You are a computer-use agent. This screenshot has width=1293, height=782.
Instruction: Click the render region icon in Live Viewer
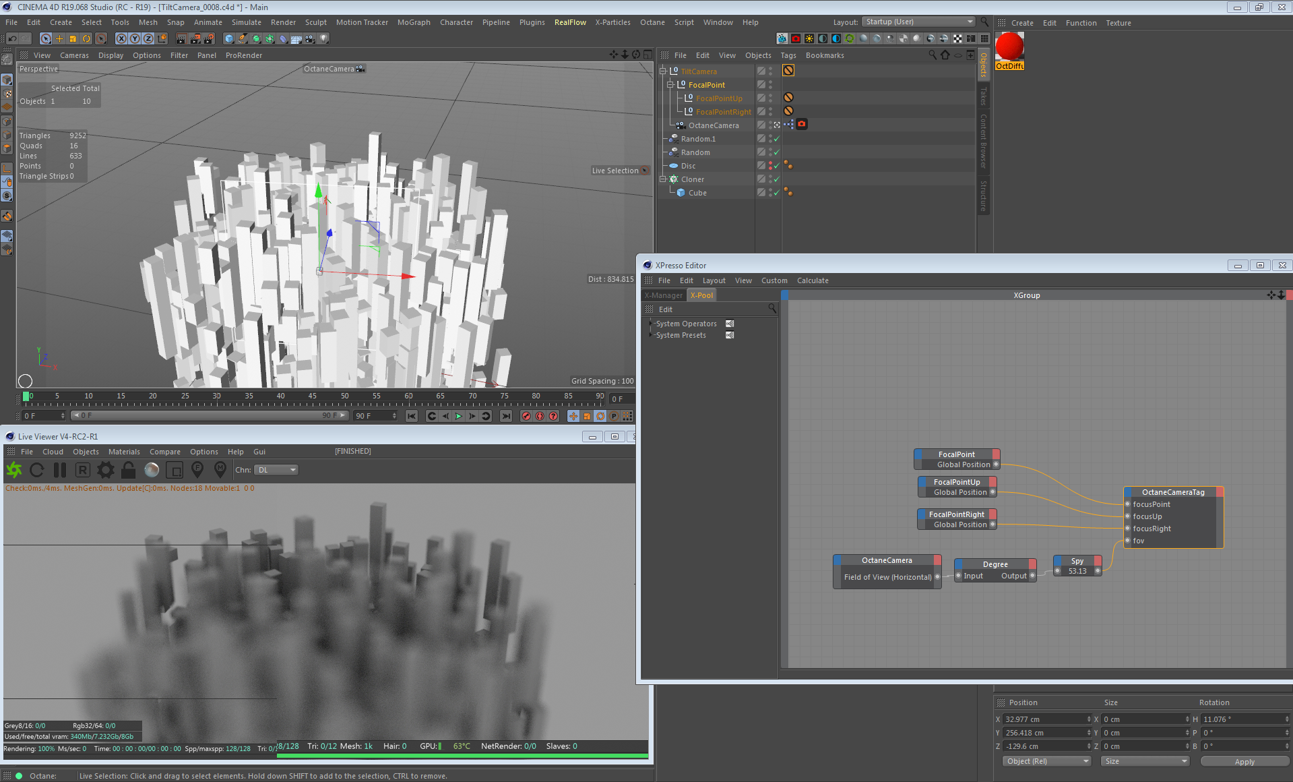tap(175, 470)
